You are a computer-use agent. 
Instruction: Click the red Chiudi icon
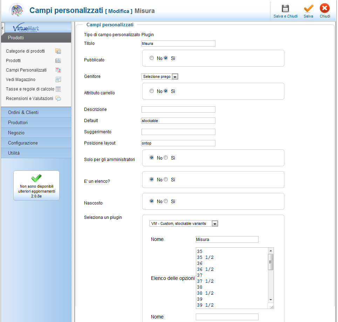[x=325, y=9]
